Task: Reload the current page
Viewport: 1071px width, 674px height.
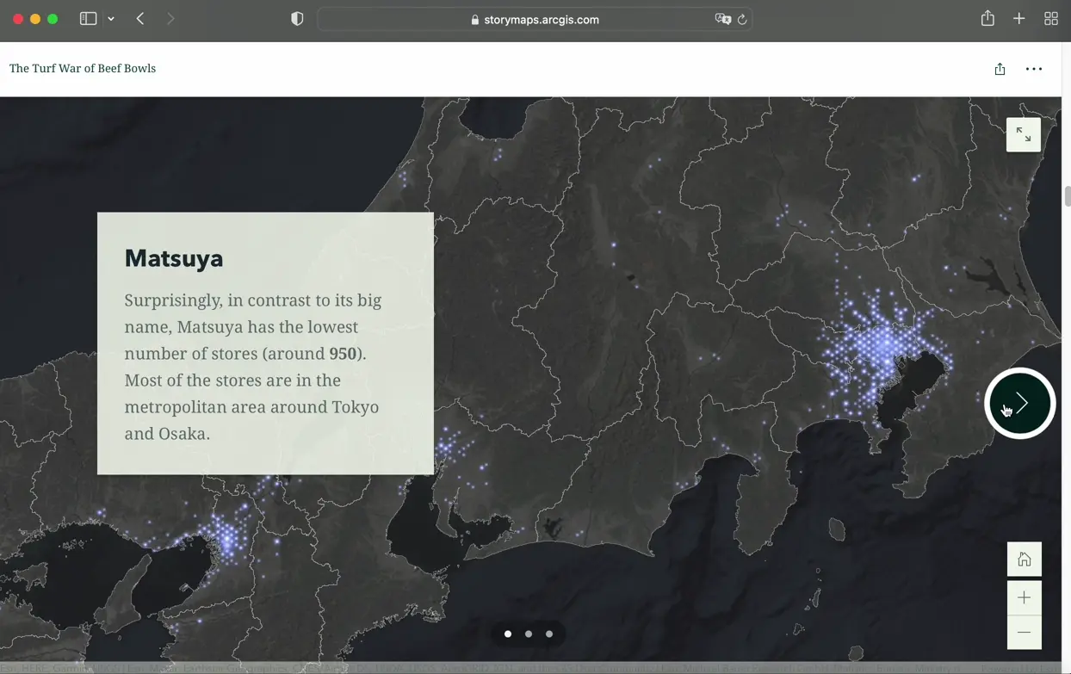Action: (x=742, y=19)
